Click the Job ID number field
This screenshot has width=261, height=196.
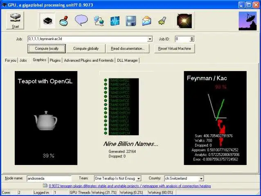pyautogui.click(x=182, y=39)
